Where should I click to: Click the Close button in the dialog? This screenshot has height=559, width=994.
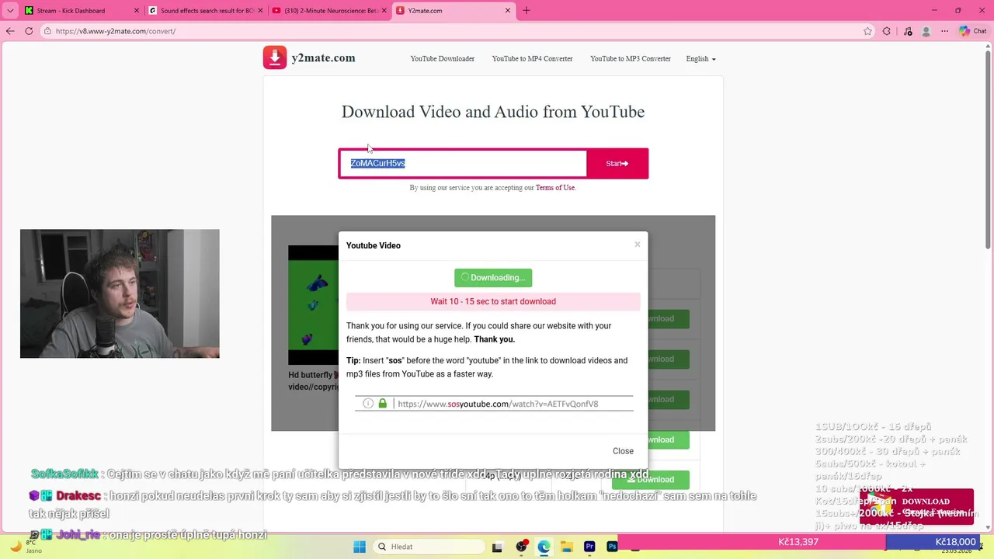coord(623,451)
